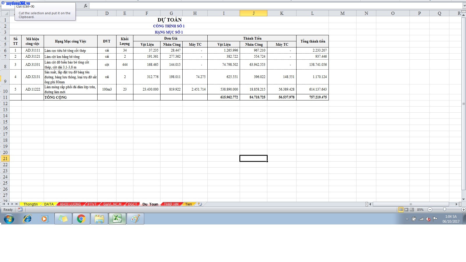Open Google Chrome from the taskbar
The image size is (466, 262).
[81, 219]
